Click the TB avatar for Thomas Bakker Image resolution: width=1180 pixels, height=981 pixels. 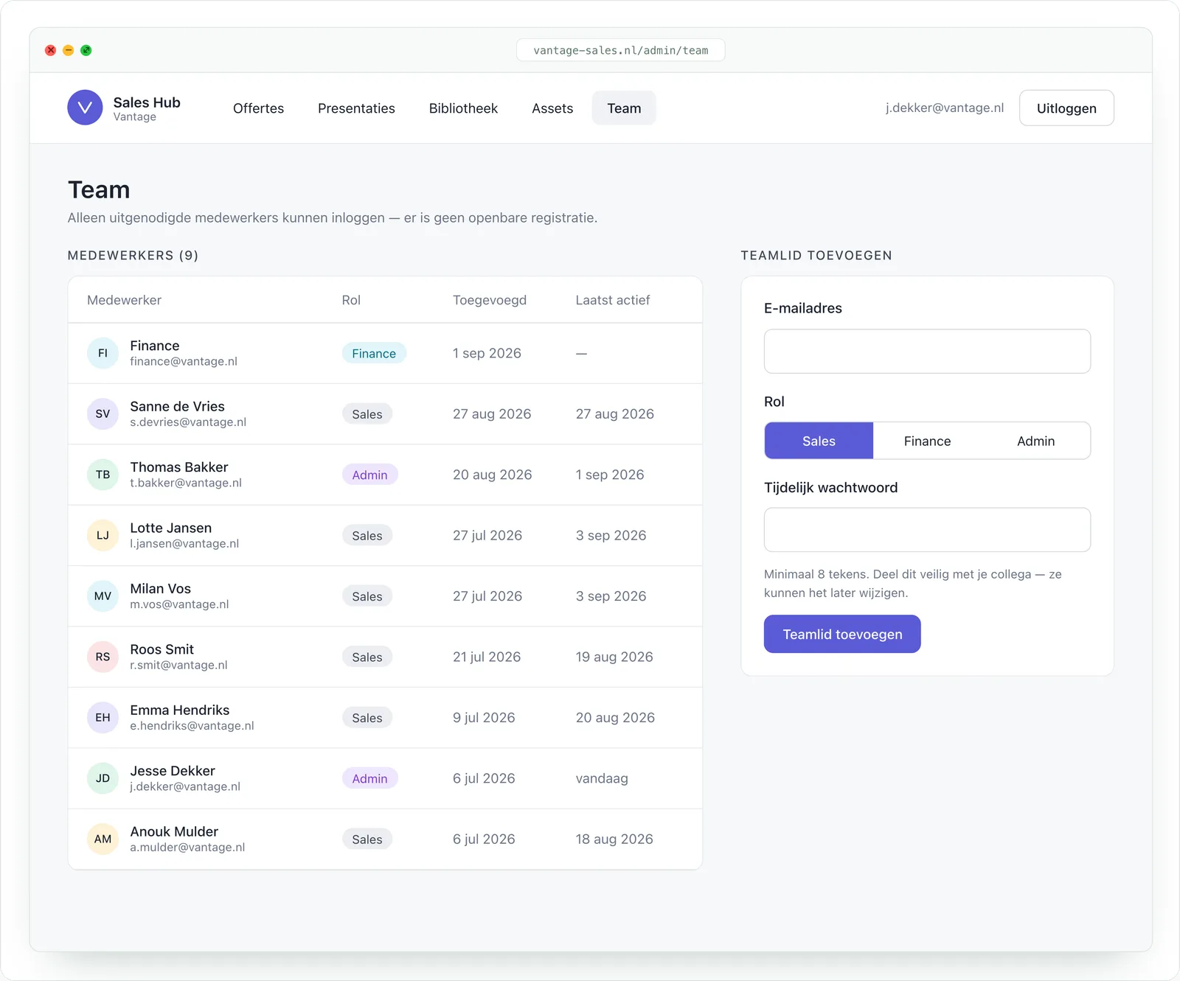103,475
